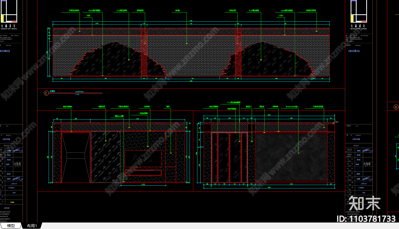Select the 3050 dimension under the TV wall

(x=143, y=185)
